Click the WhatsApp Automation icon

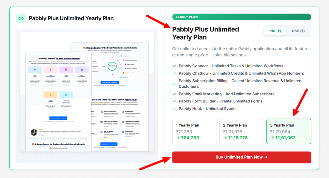[x=102, y=112]
